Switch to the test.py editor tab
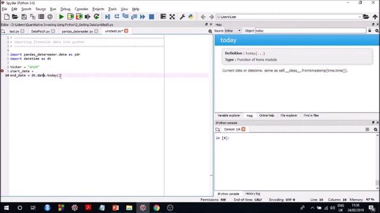 point(14,31)
